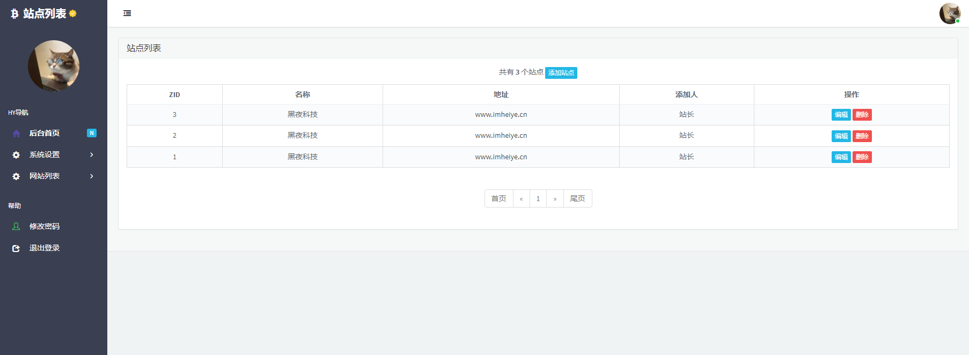
Task: Click 站长 in the ZID 3 row
Action: (x=687, y=114)
